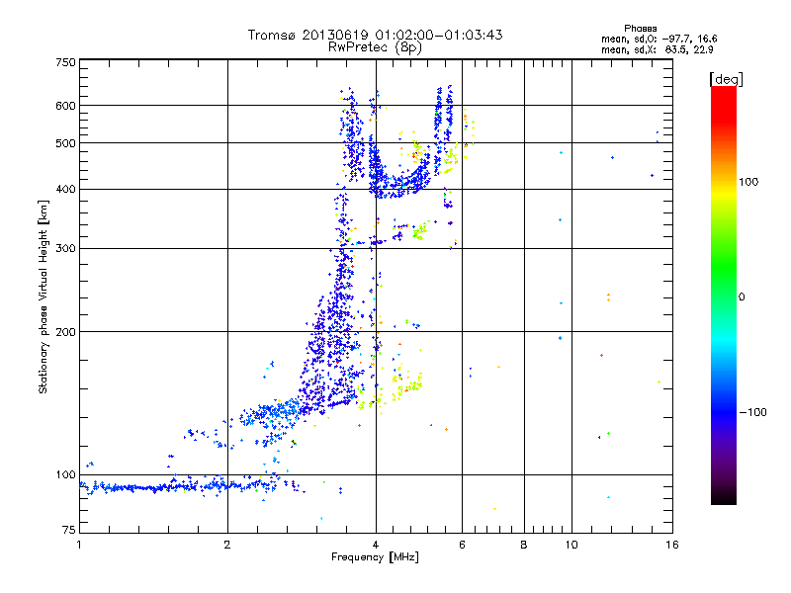
Task: Click the x-axis tick label '2'
Action: 227,545
